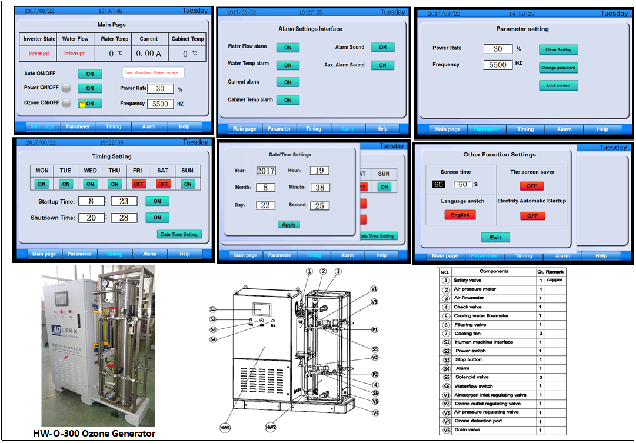Enable Electrify Automatic Startup
Viewport: 636px width, 443px height.
pyautogui.click(x=532, y=216)
